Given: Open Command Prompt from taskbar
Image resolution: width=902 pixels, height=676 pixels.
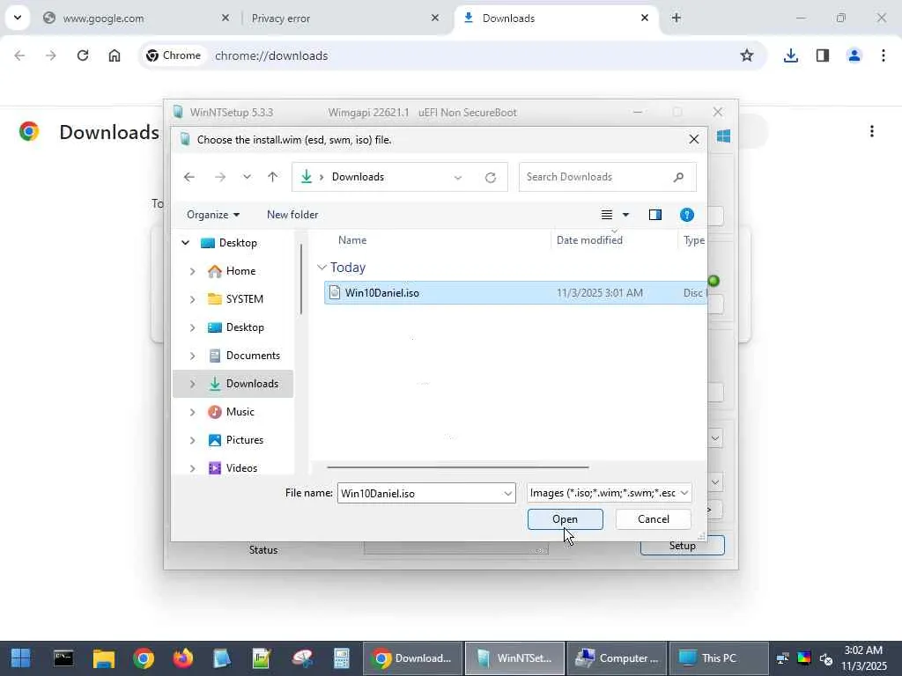Looking at the screenshot, I should click(x=63, y=658).
